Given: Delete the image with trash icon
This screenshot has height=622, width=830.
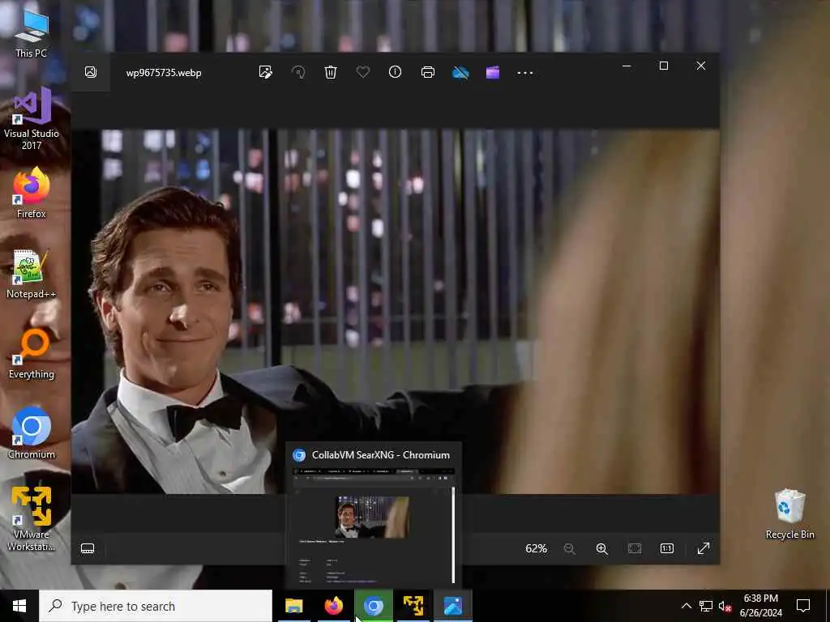Looking at the screenshot, I should (331, 72).
